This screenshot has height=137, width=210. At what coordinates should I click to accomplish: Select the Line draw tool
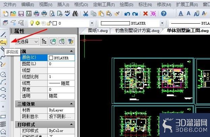[3, 34]
